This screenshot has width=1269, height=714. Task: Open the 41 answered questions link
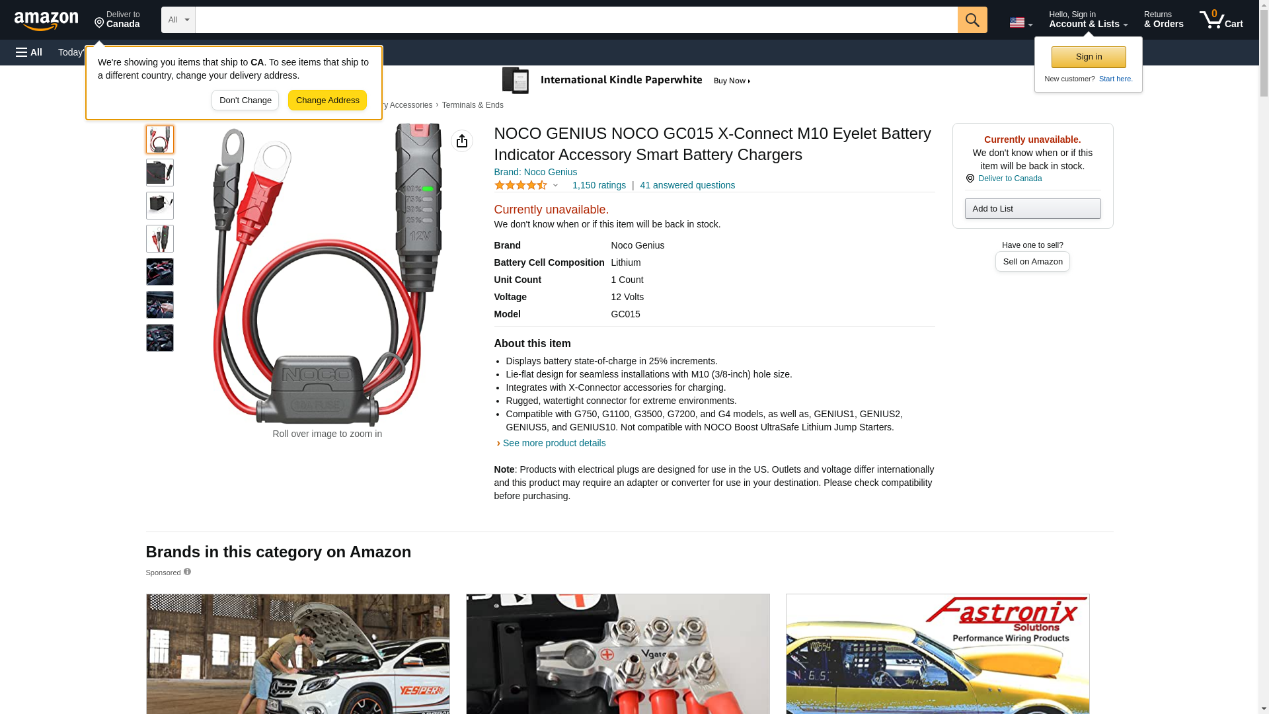pos(687,186)
